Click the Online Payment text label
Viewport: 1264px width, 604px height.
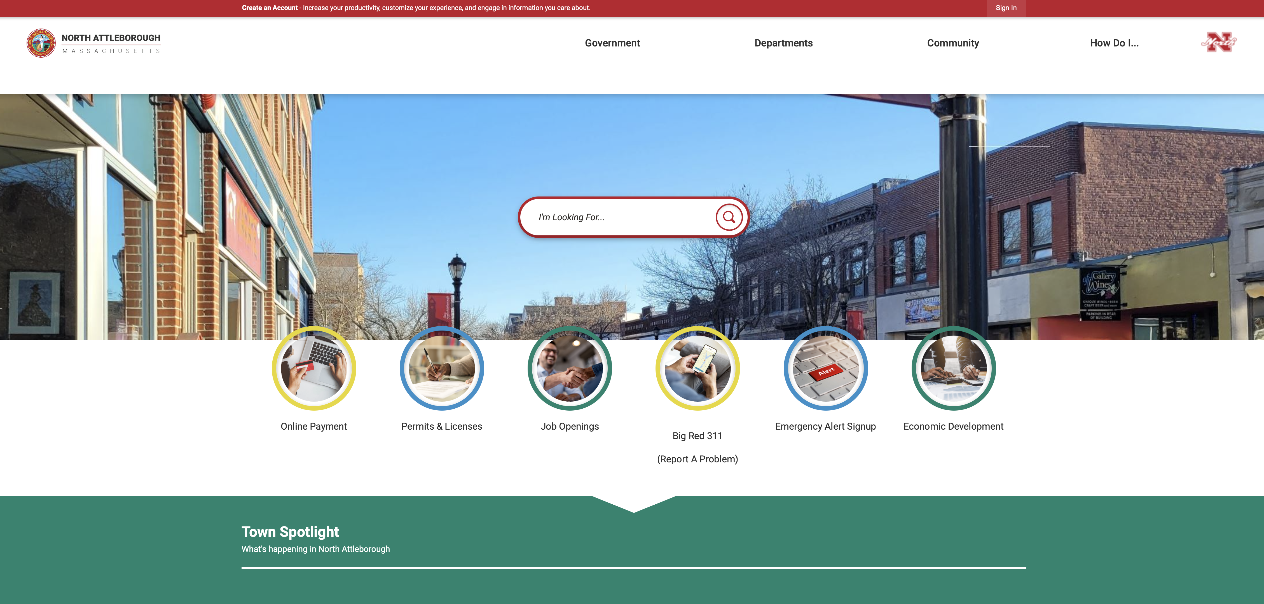(x=313, y=426)
